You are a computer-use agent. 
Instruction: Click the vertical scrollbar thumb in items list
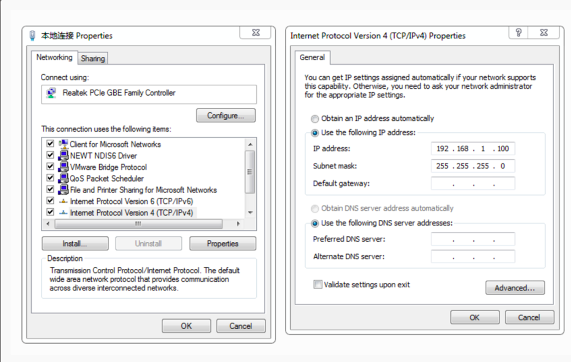(250, 172)
